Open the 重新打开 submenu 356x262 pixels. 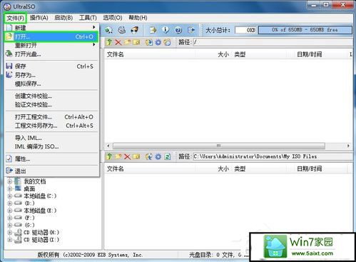[x=51, y=45]
